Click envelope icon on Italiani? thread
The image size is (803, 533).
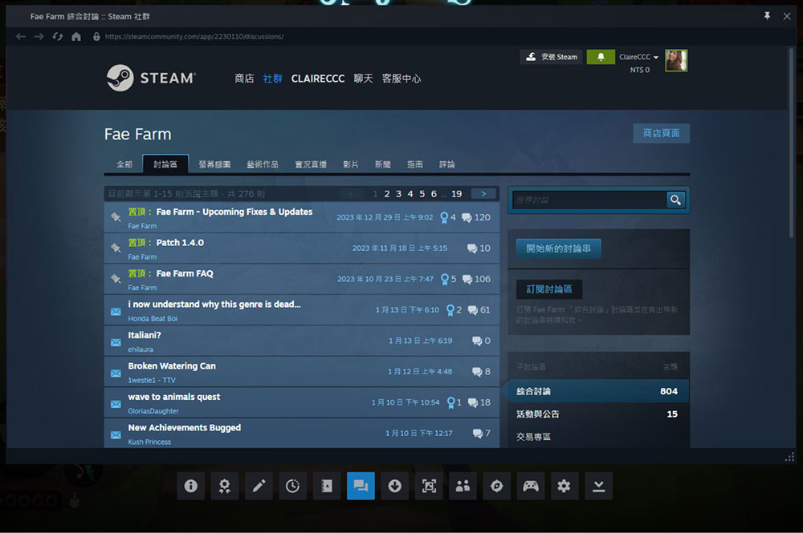(116, 342)
